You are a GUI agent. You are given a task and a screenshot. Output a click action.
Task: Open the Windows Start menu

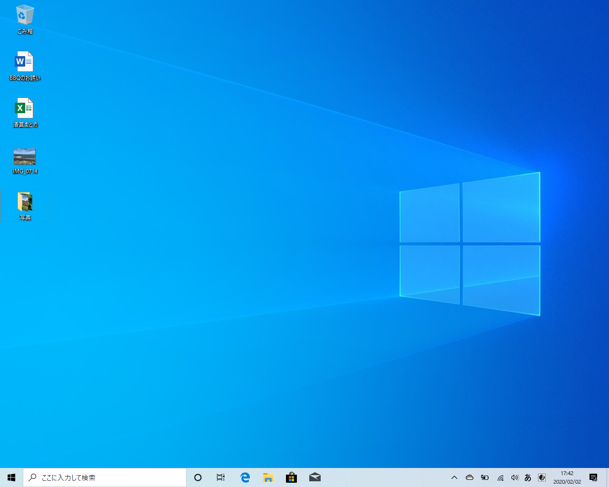click(11, 477)
